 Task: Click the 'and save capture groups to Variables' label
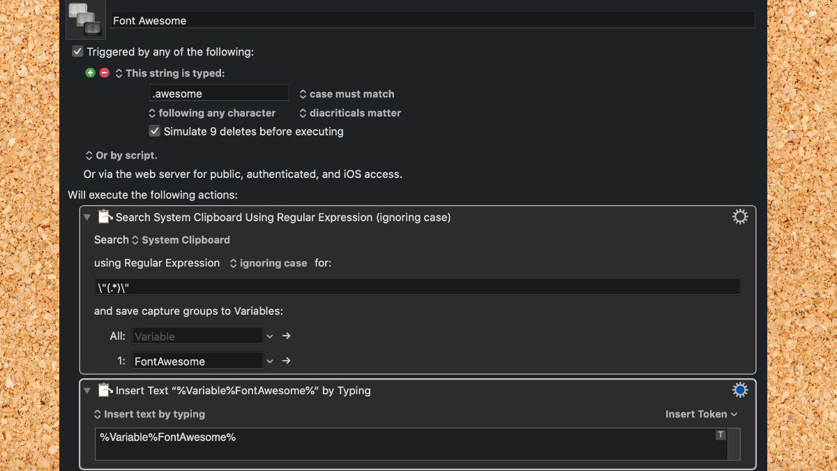click(x=189, y=311)
